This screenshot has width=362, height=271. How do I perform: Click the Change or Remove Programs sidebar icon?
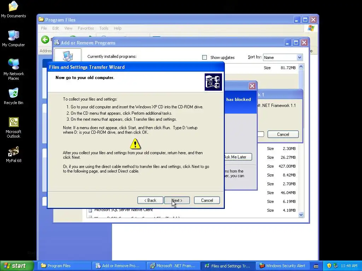68,55
